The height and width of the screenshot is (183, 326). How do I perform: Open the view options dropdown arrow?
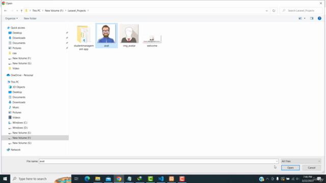coord(305,18)
